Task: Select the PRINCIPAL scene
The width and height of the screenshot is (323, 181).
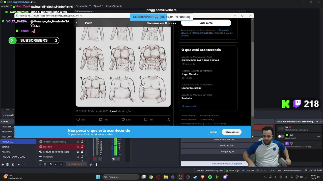Action: pos(18,142)
